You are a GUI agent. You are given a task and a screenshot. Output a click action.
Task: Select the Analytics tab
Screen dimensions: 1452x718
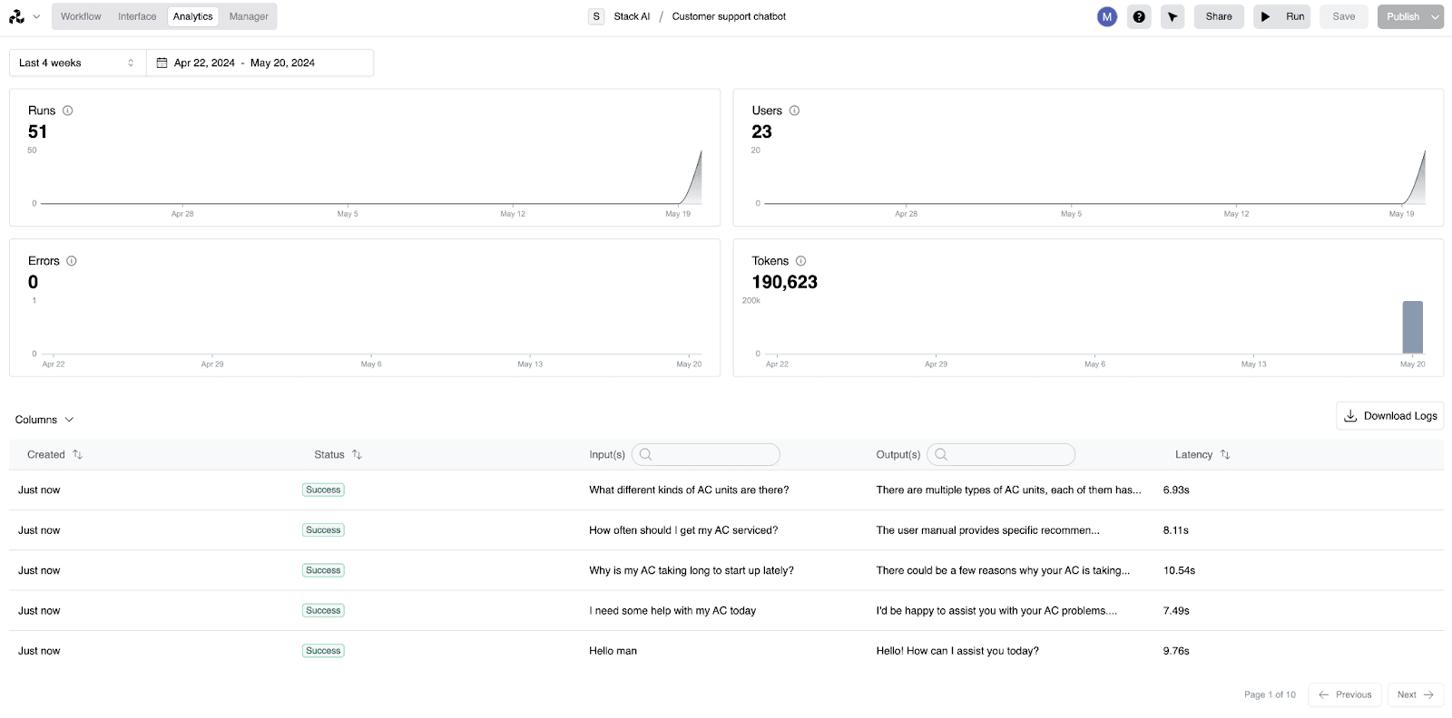(192, 16)
